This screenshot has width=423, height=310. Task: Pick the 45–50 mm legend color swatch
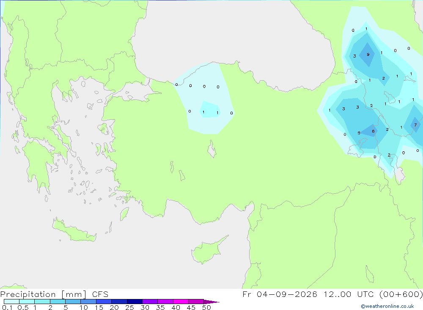(196, 302)
